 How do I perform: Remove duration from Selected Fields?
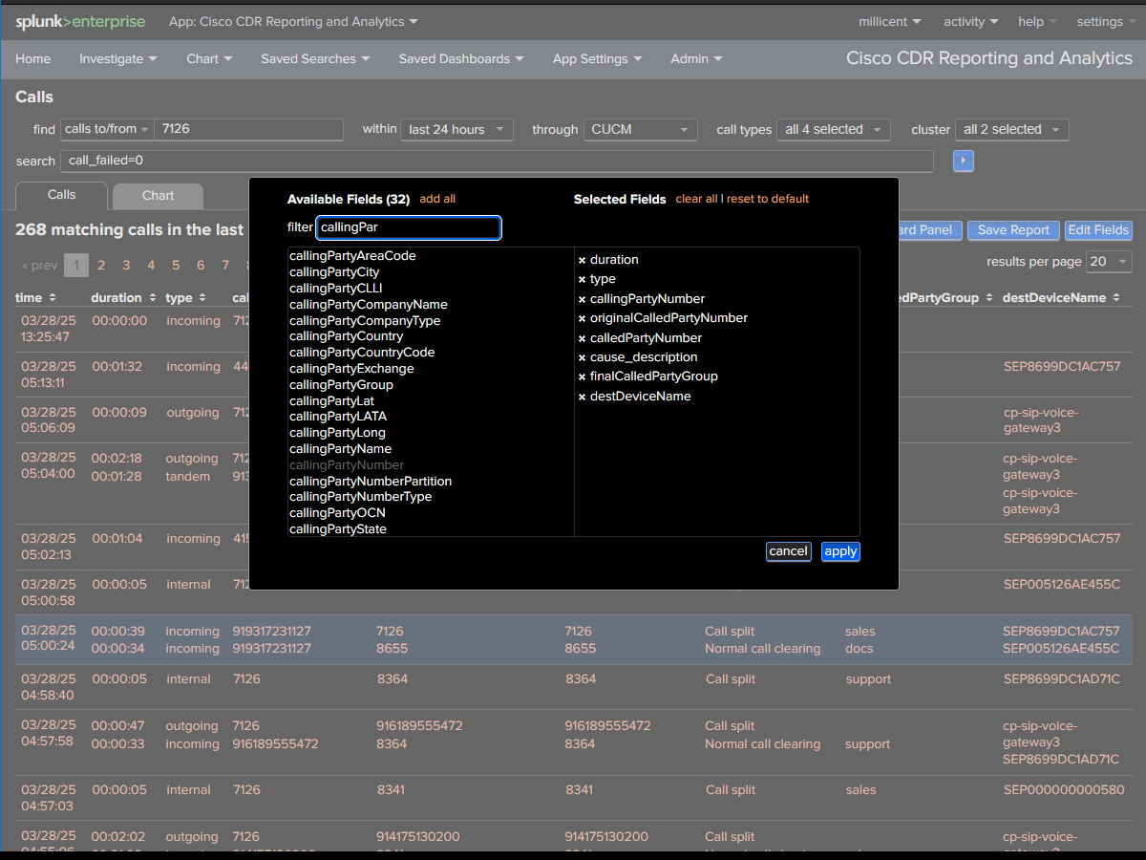582,259
